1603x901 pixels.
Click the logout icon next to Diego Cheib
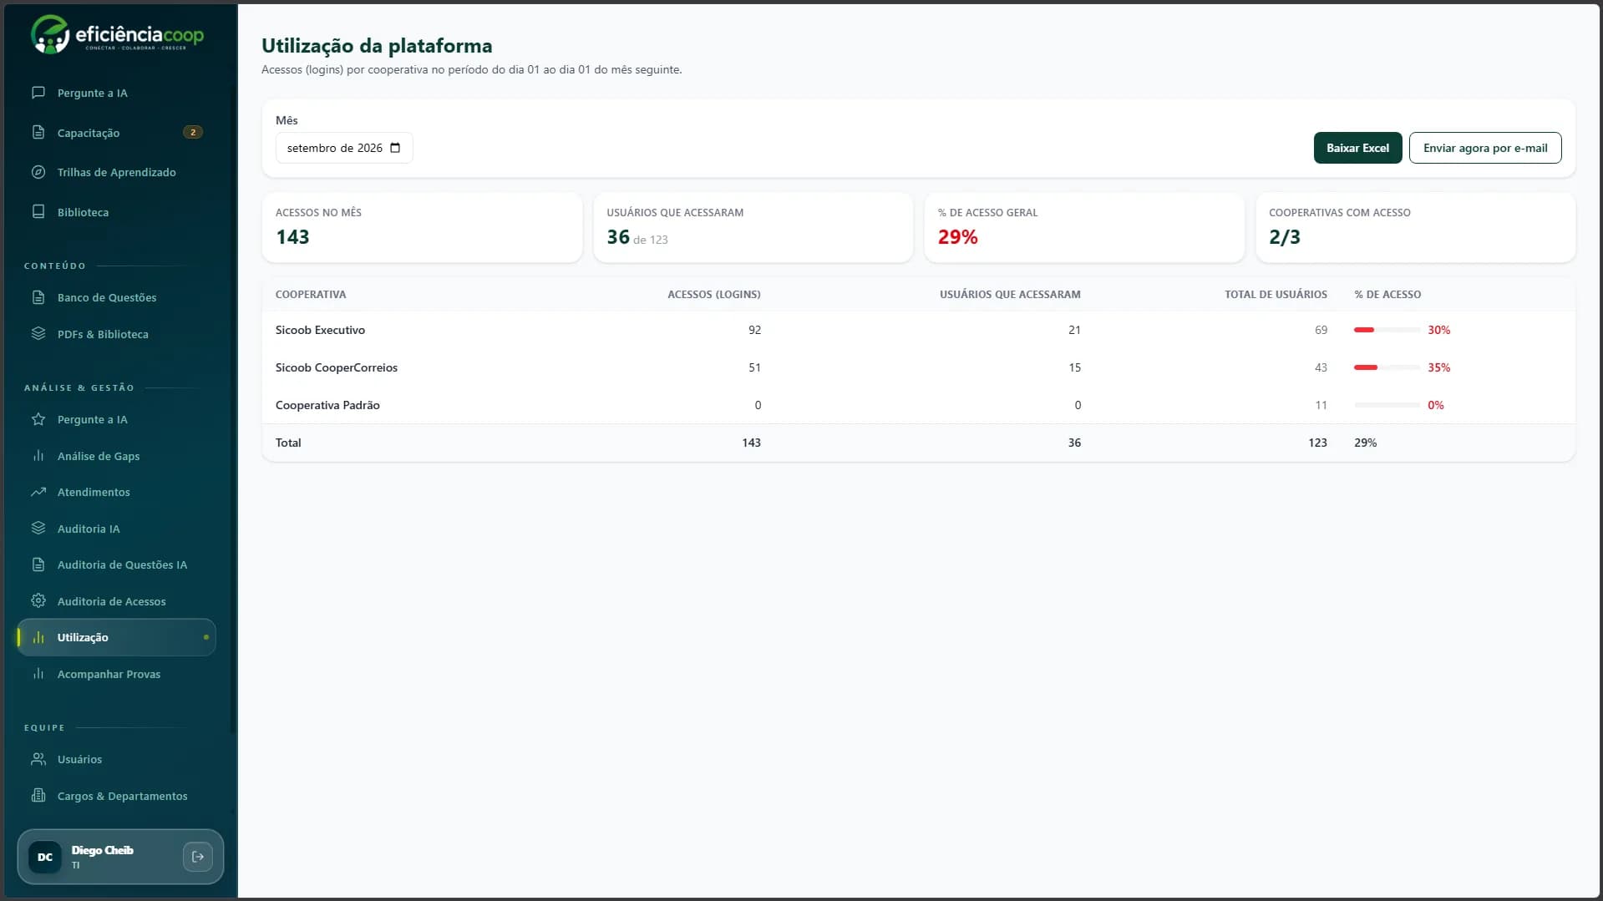[x=198, y=857]
